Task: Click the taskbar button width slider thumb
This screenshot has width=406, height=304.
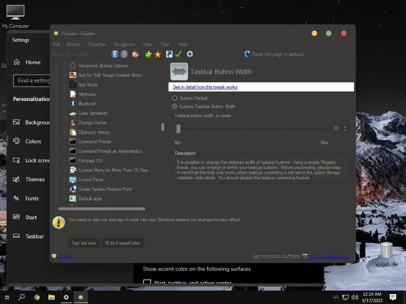Action: point(178,129)
